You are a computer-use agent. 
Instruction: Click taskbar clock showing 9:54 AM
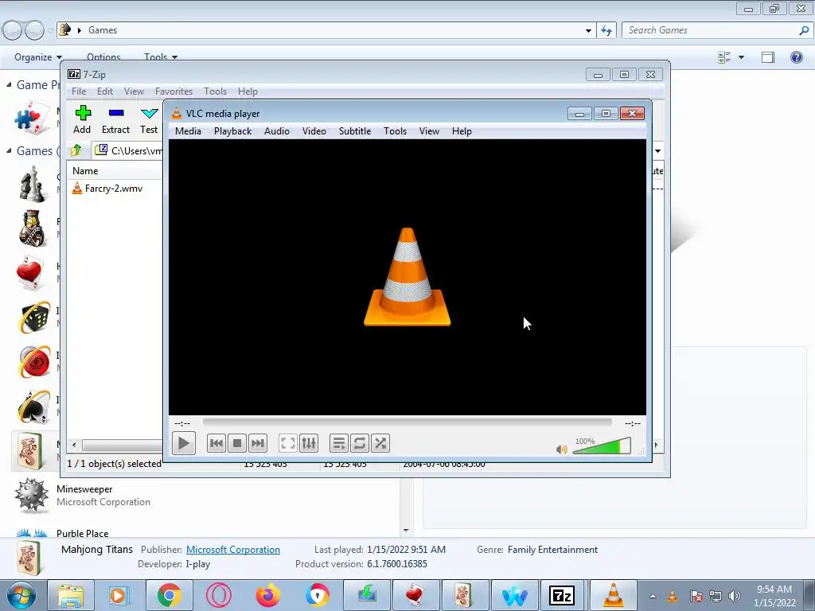[774, 595]
